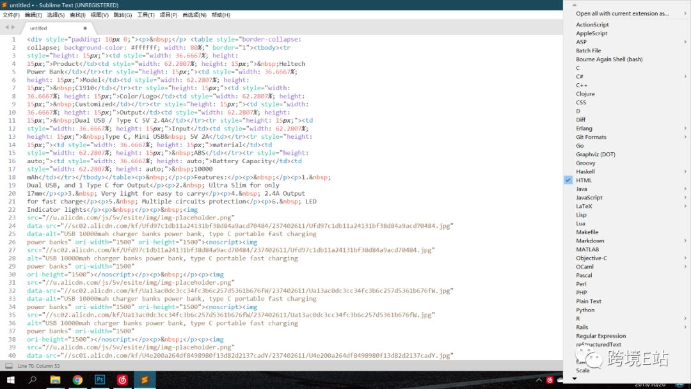Choose Makefile syntax
The width and height of the screenshot is (691, 389).
click(587, 232)
